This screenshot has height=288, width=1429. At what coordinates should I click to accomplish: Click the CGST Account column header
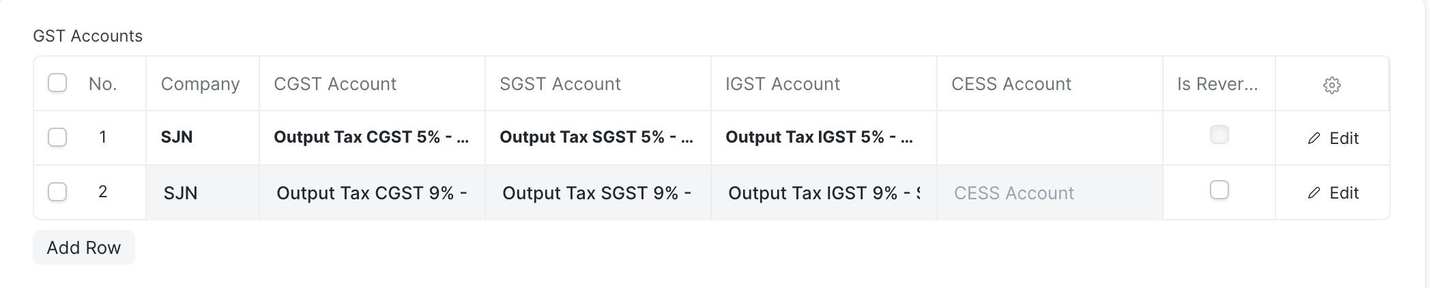[335, 84]
